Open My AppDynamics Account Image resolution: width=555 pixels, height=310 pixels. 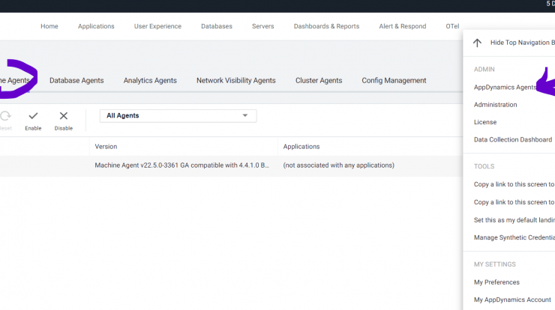512,300
